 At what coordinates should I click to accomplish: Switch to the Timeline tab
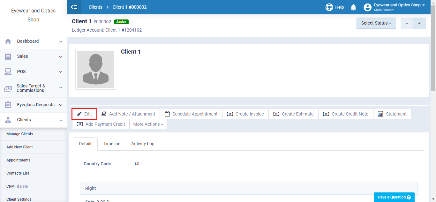point(112,144)
